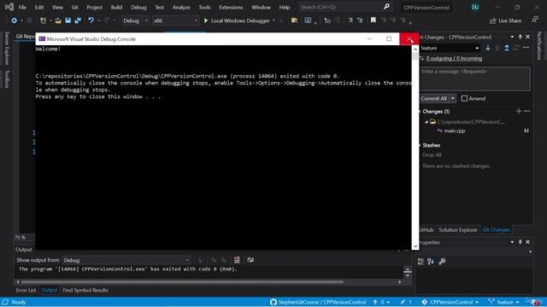547x307 pixels.
Task: Open CPPVersionControl repository menu in status bar
Action: point(450,302)
